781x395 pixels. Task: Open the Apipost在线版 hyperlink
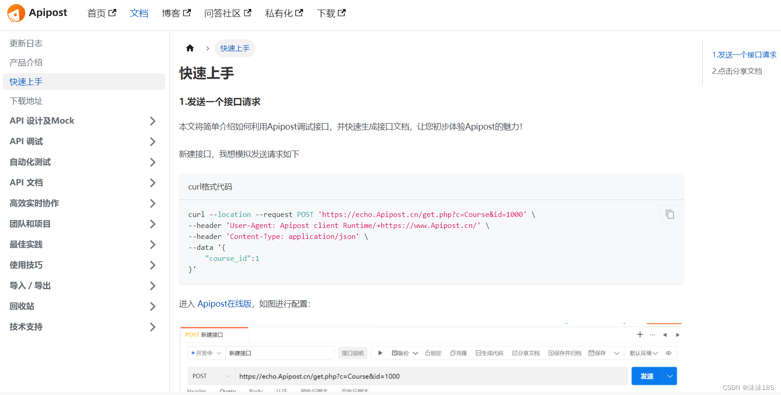click(224, 303)
